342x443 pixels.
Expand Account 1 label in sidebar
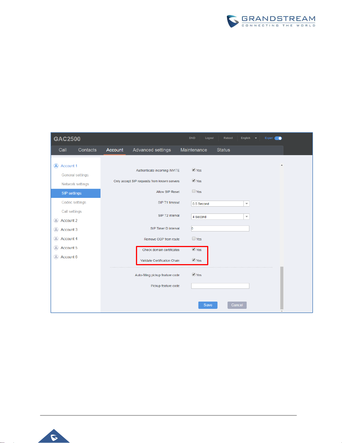point(69,166)
